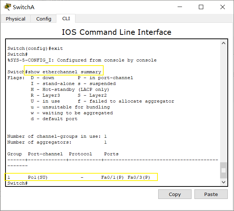The width and height of the screenshot is (234, 211).
Task: Maximize the SwitchA window
Action: pos(201,7)
